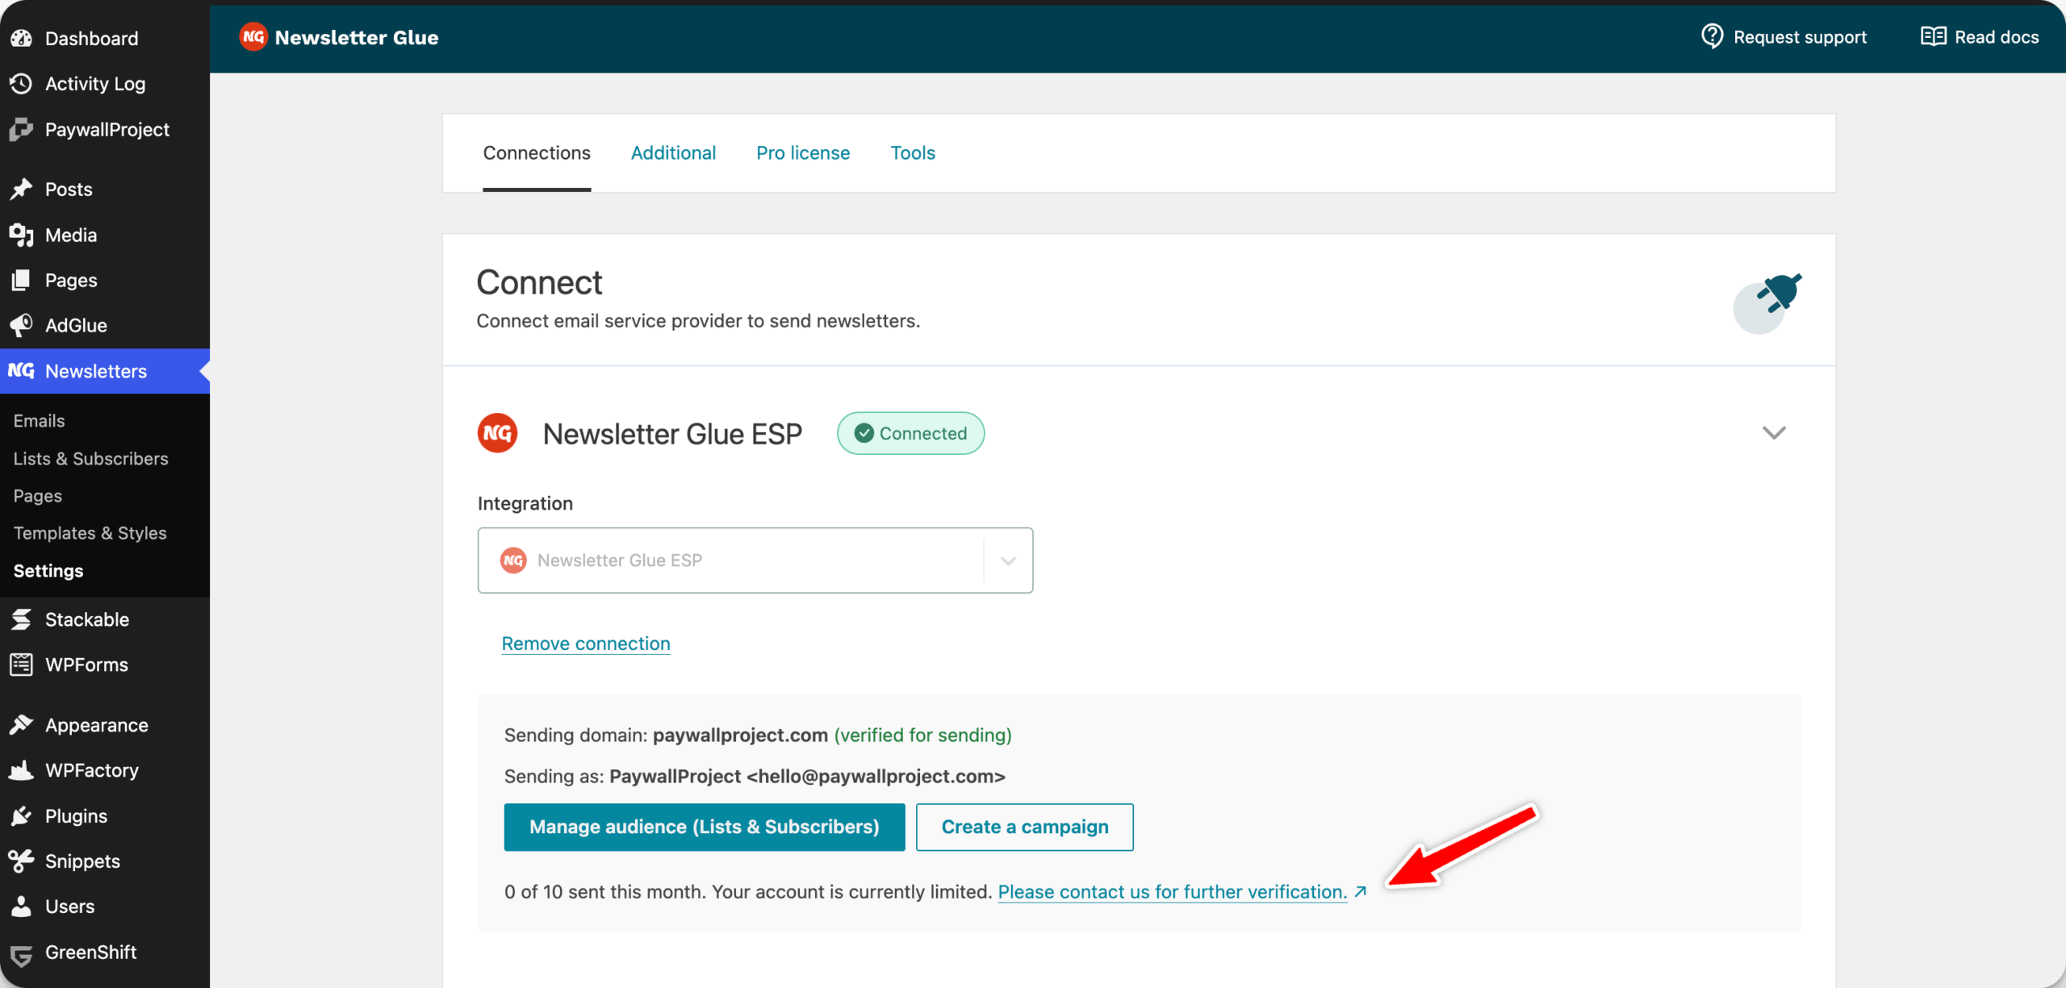2066x988 pixels.
Task: Select Settings in Newsletters submenu
Action: [48, 571]
